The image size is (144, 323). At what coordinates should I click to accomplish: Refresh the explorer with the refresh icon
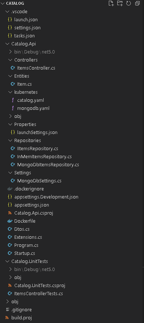(x=129, y=3)
